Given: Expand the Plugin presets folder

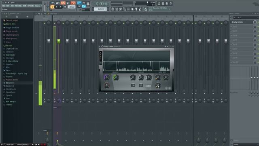Looking at the screenshot, I should coord(12,31).
